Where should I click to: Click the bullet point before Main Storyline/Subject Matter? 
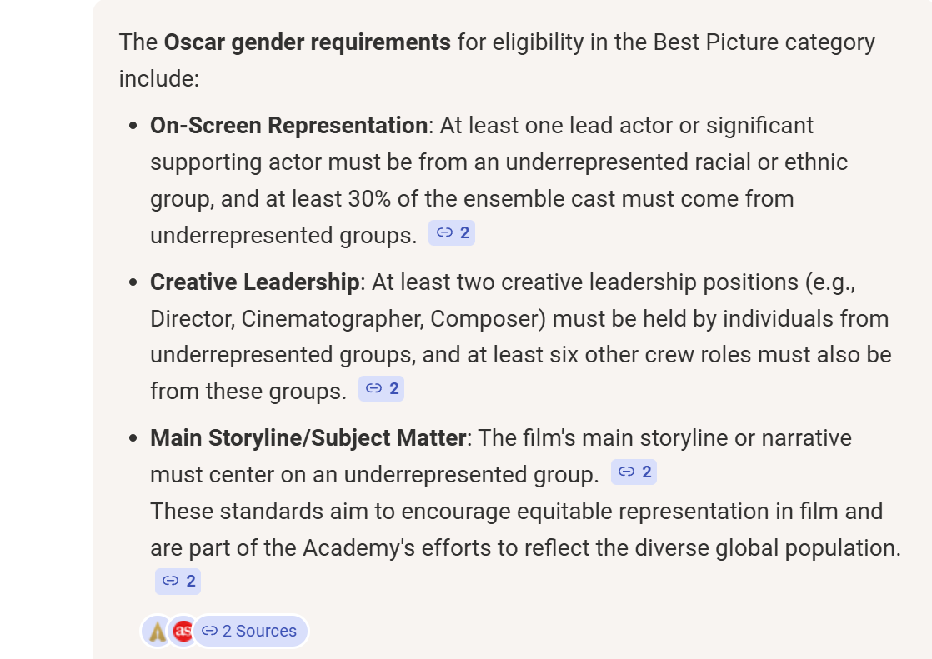(x=133, y=439)
